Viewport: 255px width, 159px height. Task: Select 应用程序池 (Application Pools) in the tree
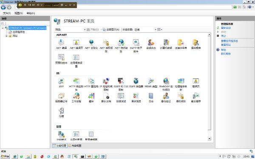point(19,32)
